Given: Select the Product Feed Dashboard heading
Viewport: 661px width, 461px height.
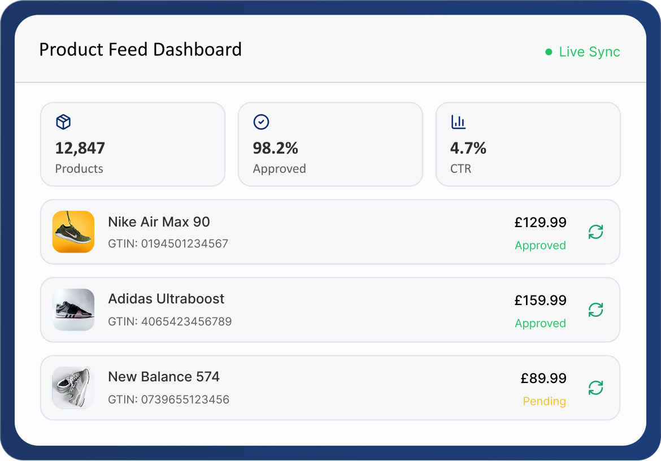Looking at the screenshot, I should [140, 50].
